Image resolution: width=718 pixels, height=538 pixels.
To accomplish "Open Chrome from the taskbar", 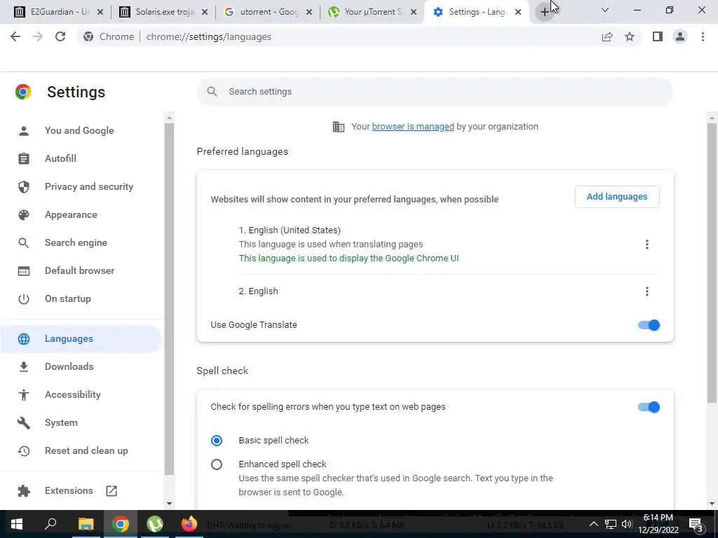I will (x=121, y=524).
